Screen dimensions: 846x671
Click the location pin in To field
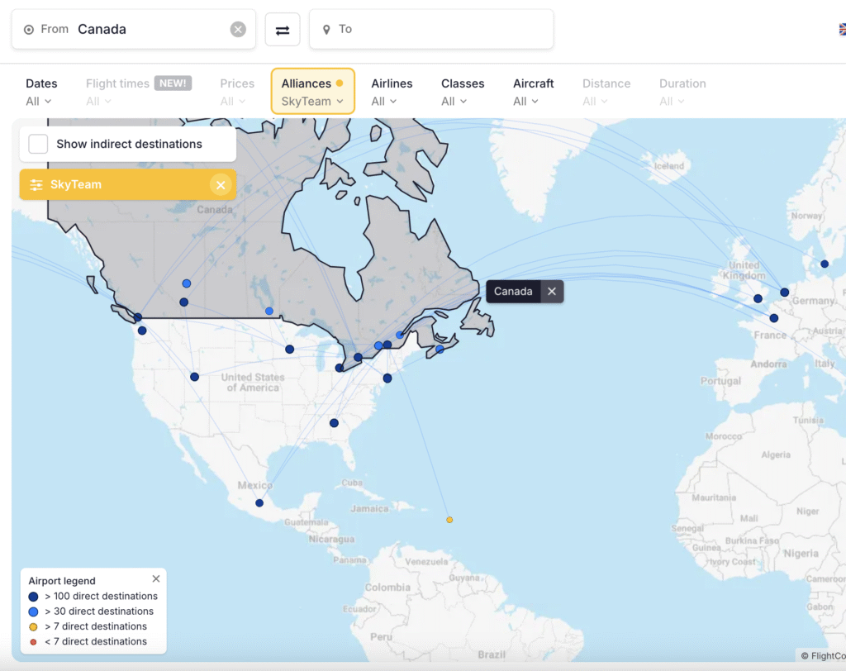326,30
